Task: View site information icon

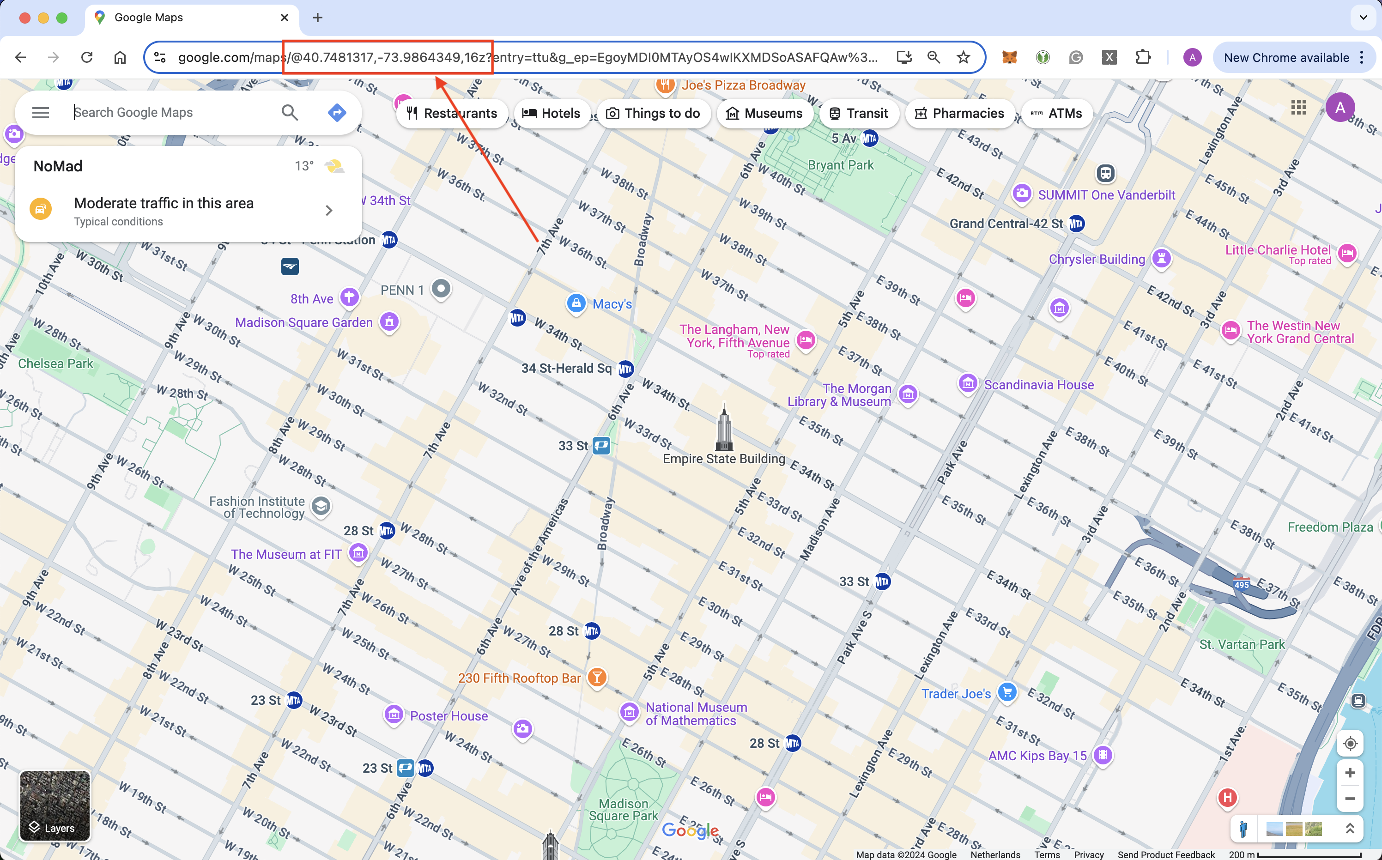Action: (x=160, y=57)
